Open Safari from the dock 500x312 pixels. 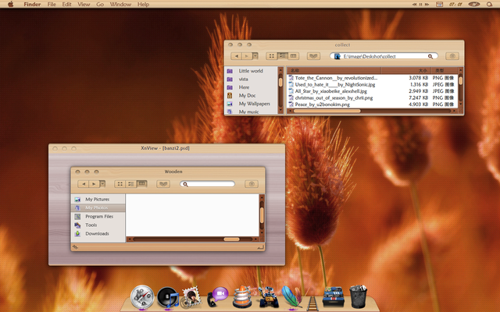coord(142,296)
